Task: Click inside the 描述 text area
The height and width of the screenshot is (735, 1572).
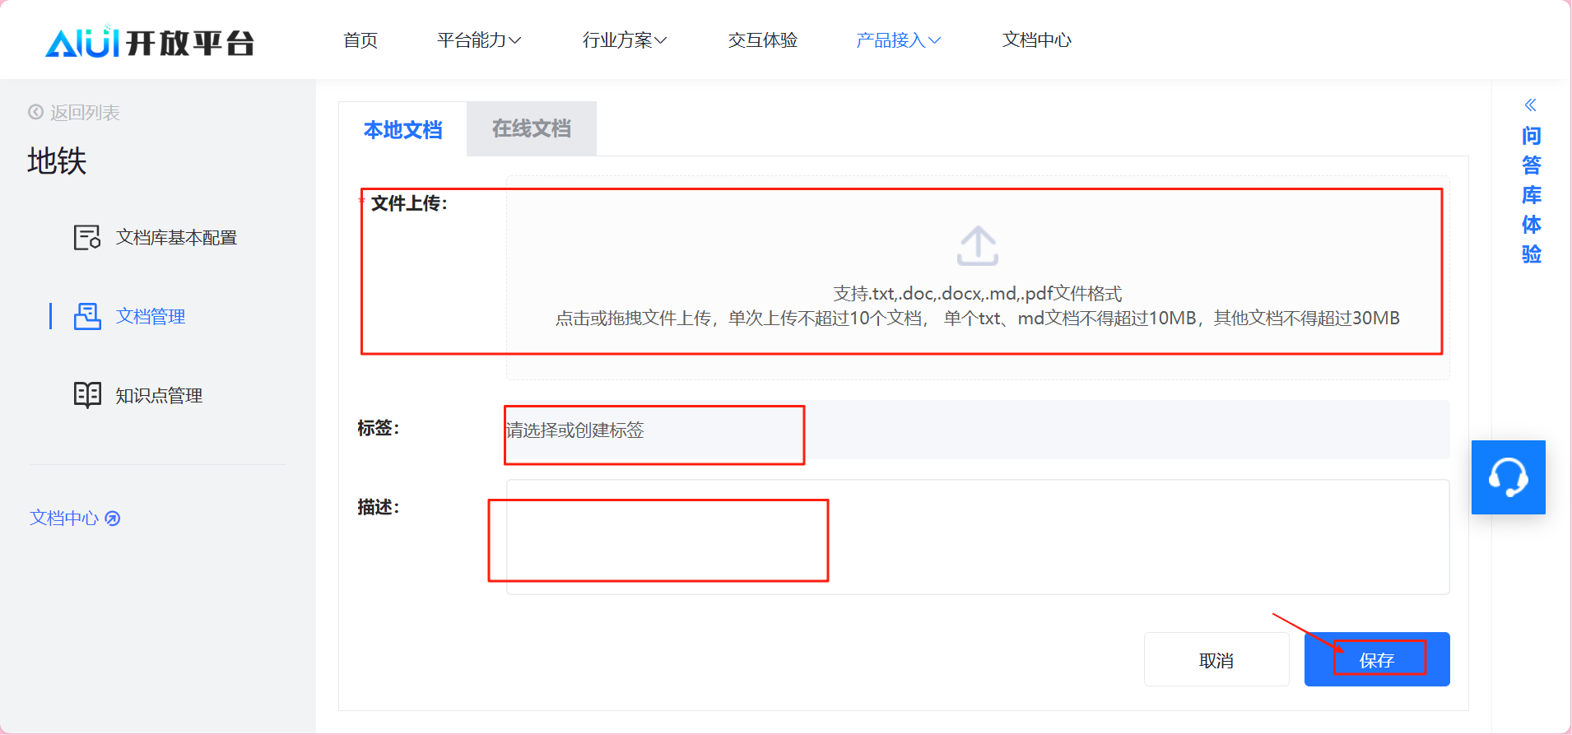Action: [x=976, y=537]
